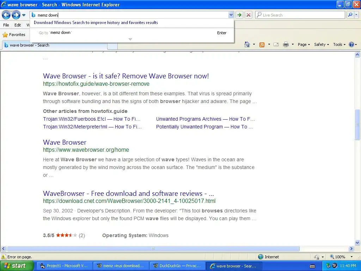Click the horizontal scrollbar thumb
361x271 pixels.
click(153, 249)
